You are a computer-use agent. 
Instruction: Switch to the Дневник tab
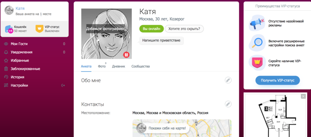119,66
